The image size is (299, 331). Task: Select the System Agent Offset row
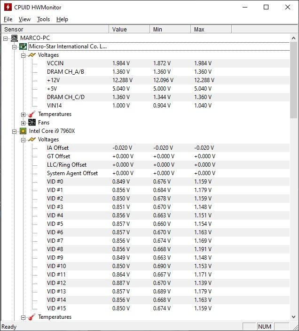point(168,173)
